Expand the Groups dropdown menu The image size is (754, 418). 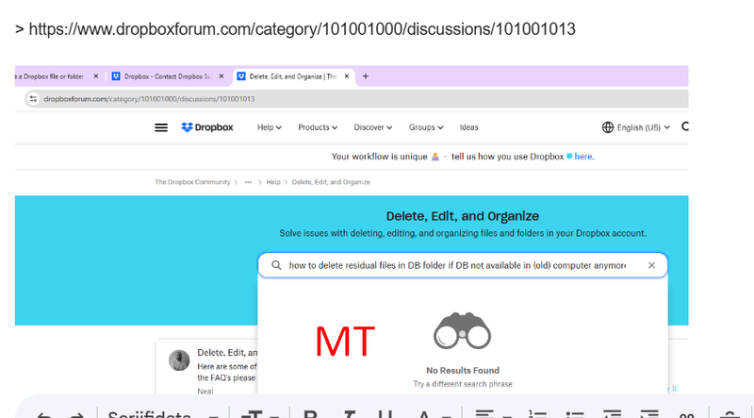426,127
